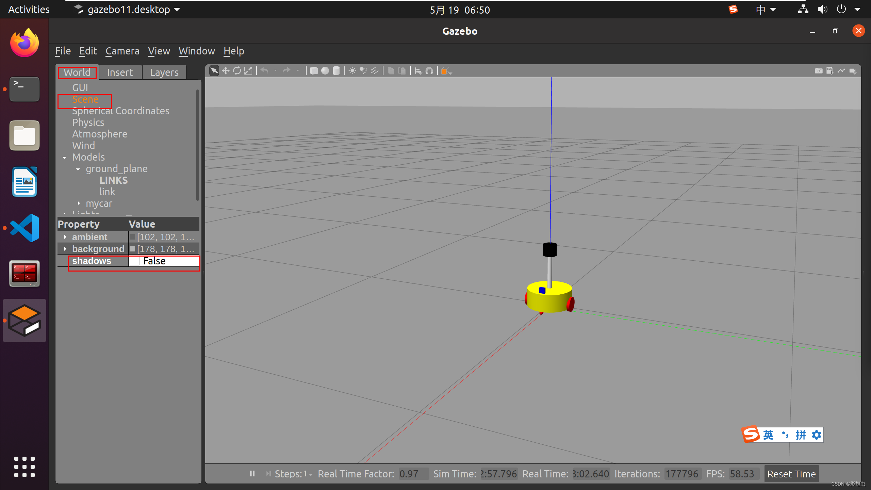Click the ambient color swatch
Viewport: 871px width, 490px height.
click(133, 237)
